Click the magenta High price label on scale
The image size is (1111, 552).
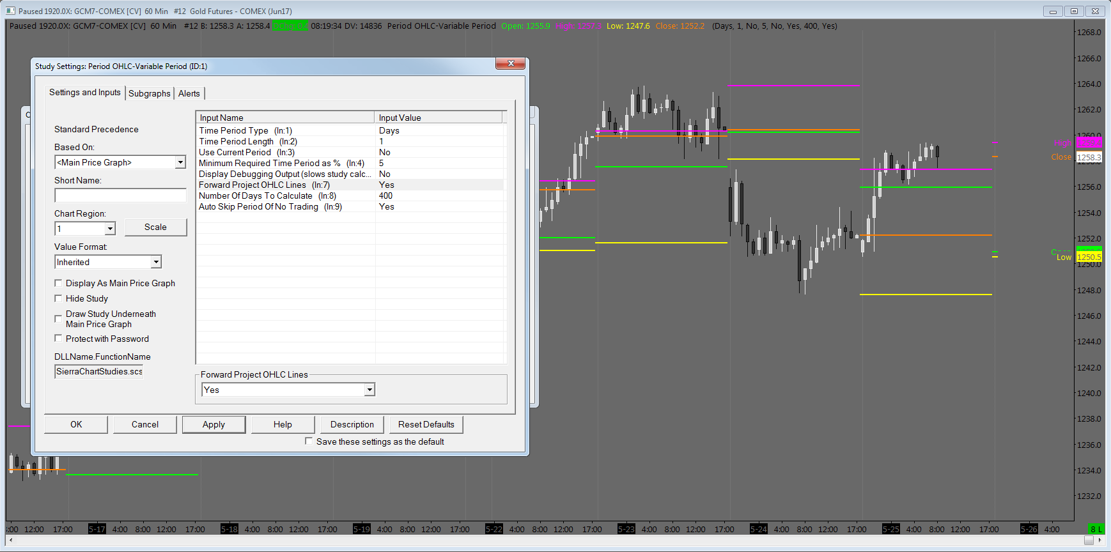click(1089, 142)
